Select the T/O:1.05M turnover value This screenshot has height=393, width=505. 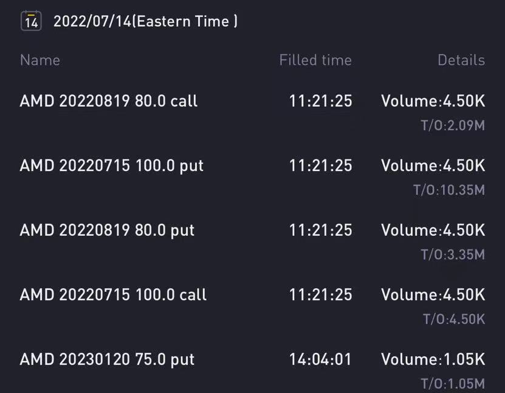tap(453, 384)
